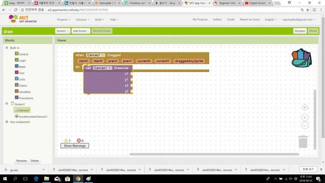Open the Procedures blocks drawer
Image resolution: width=325 pixels, height=183 pixels.
coord(24,98)
